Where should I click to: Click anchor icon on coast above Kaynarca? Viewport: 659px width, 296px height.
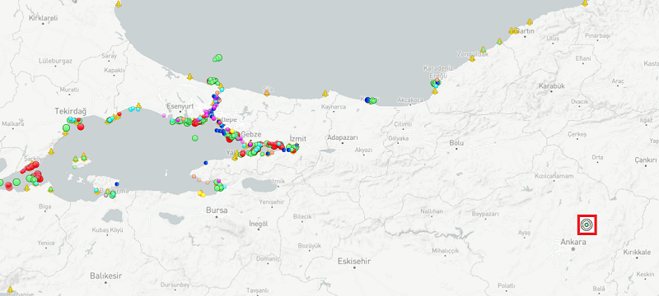[x=325, y=94]
